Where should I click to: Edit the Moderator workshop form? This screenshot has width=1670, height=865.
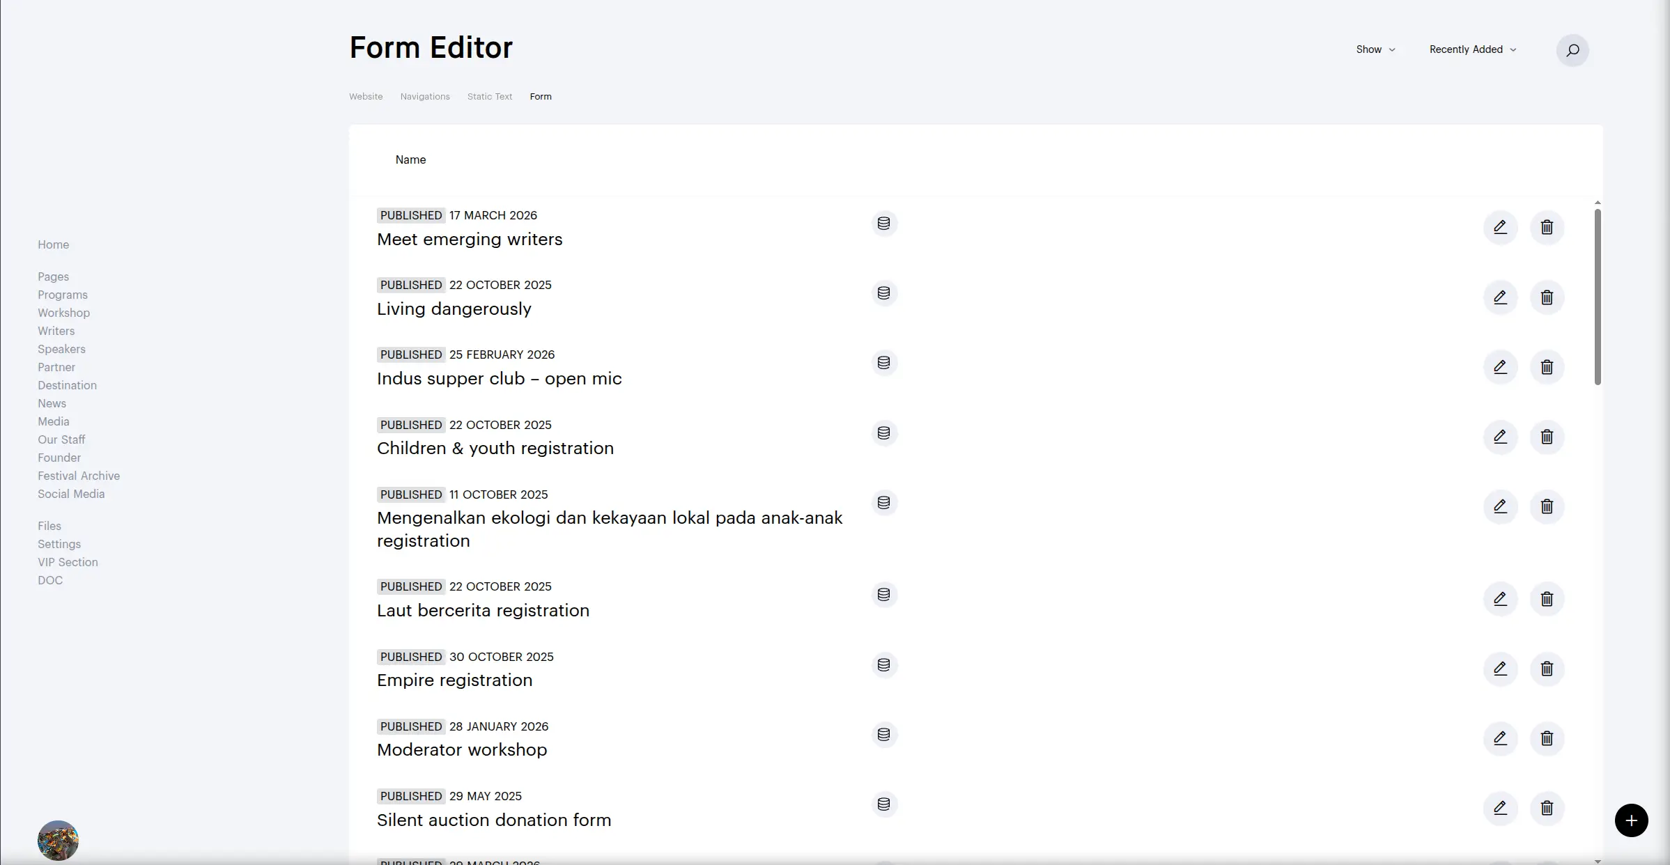click(x=1500, y=738)
